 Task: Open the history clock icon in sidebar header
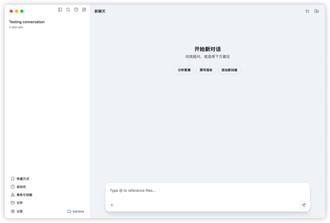click(76, 10)
